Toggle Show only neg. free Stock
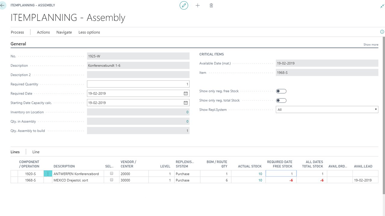Viewport: 385px width, 216px height. pyautogui.click(x=281, y=91)
